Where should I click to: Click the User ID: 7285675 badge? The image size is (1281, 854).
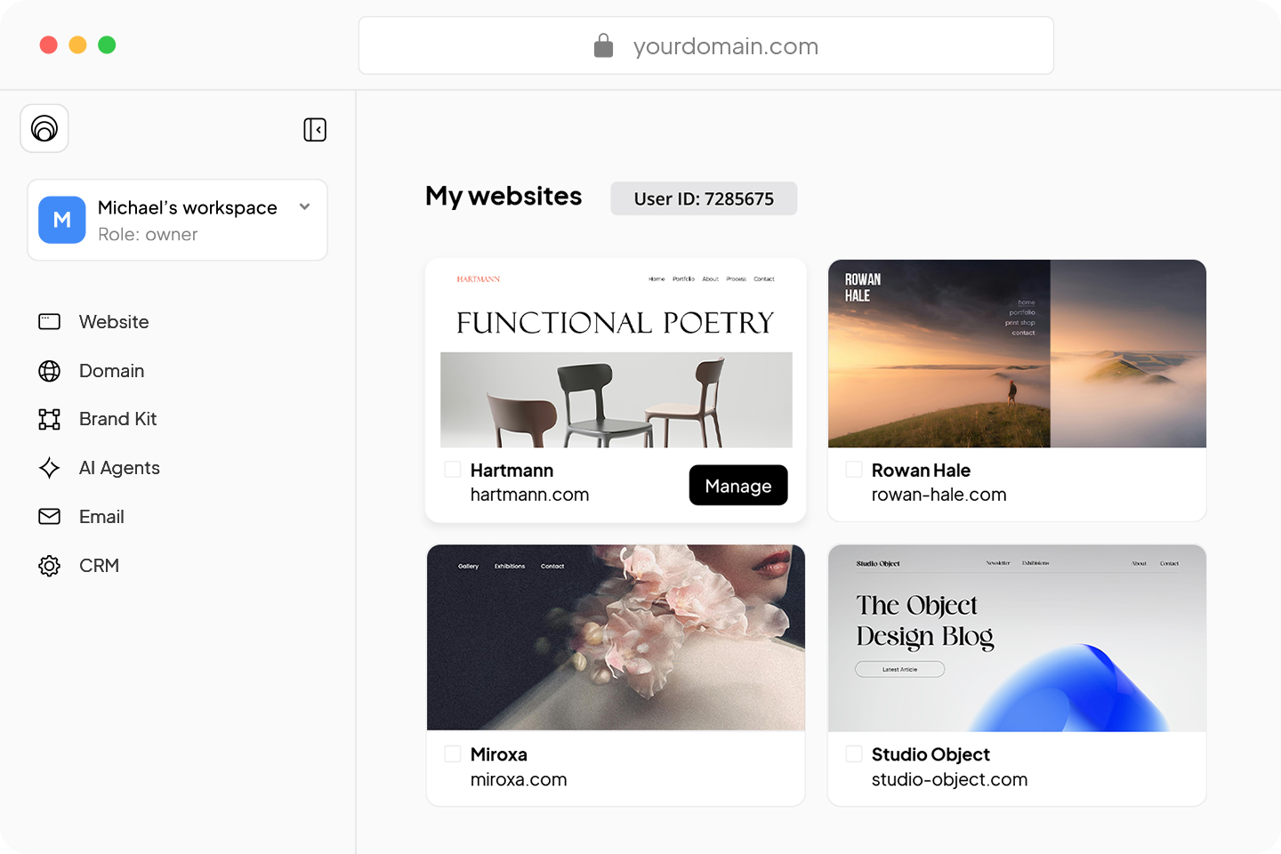(704, 198)
